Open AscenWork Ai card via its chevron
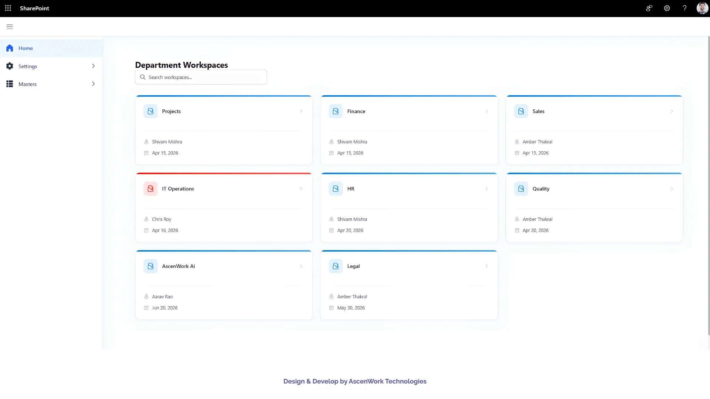This screenshot has height=399, width=710. coord(301,266)
